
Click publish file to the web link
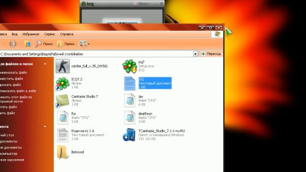coord(18,91)
